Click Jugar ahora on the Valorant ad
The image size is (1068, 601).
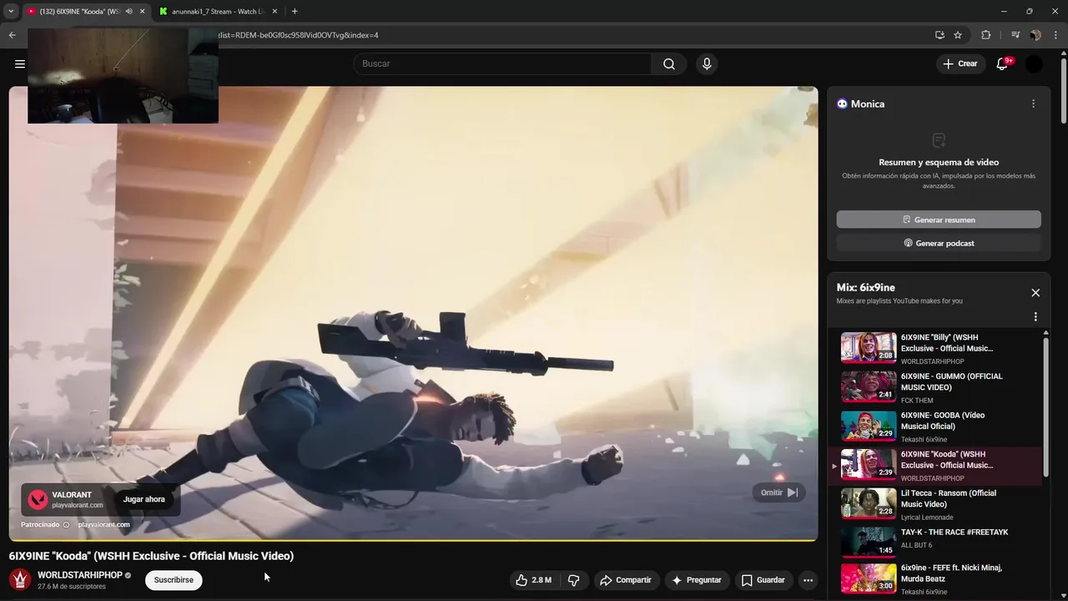click(144, 499)
